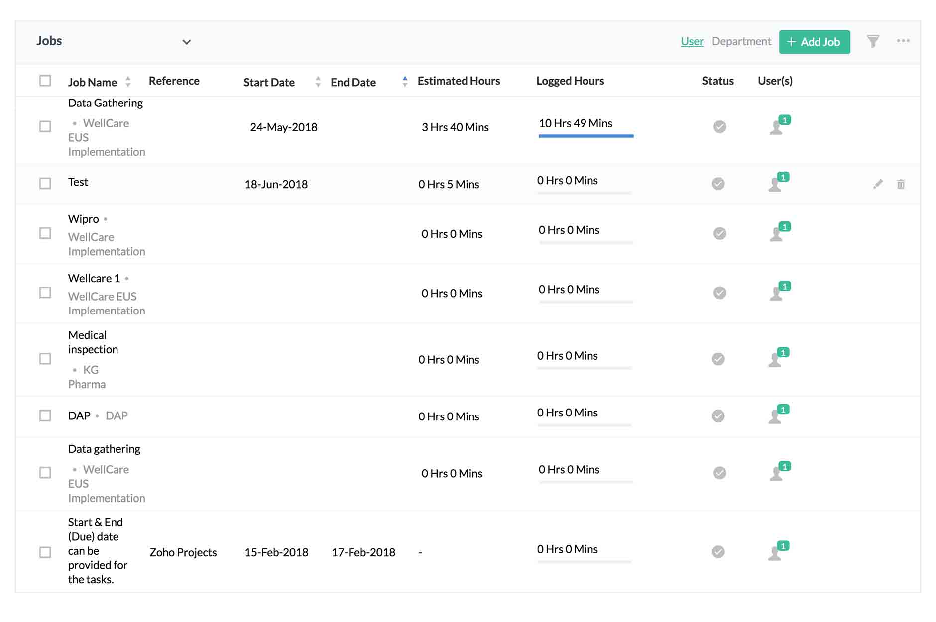The width and height of the screenshot is (936, 622).
Task: Click the logged hours progress bar for Data Gathering
Action: point(585,135)
